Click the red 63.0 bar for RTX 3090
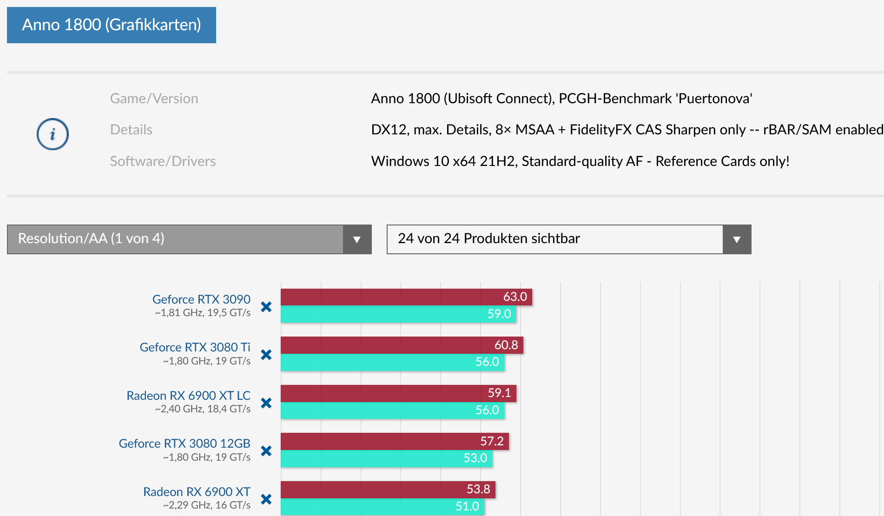Viewport: 884px width, 516px height. pyautogui.click(x=406, y=297)
